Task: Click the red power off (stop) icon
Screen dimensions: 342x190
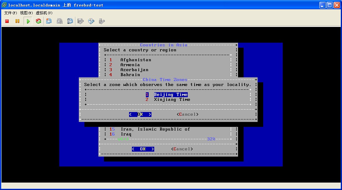Action: [7, 21]
